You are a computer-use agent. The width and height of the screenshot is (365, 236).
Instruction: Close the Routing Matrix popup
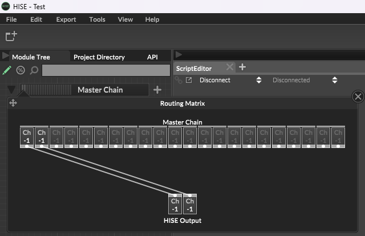point(358,97)
